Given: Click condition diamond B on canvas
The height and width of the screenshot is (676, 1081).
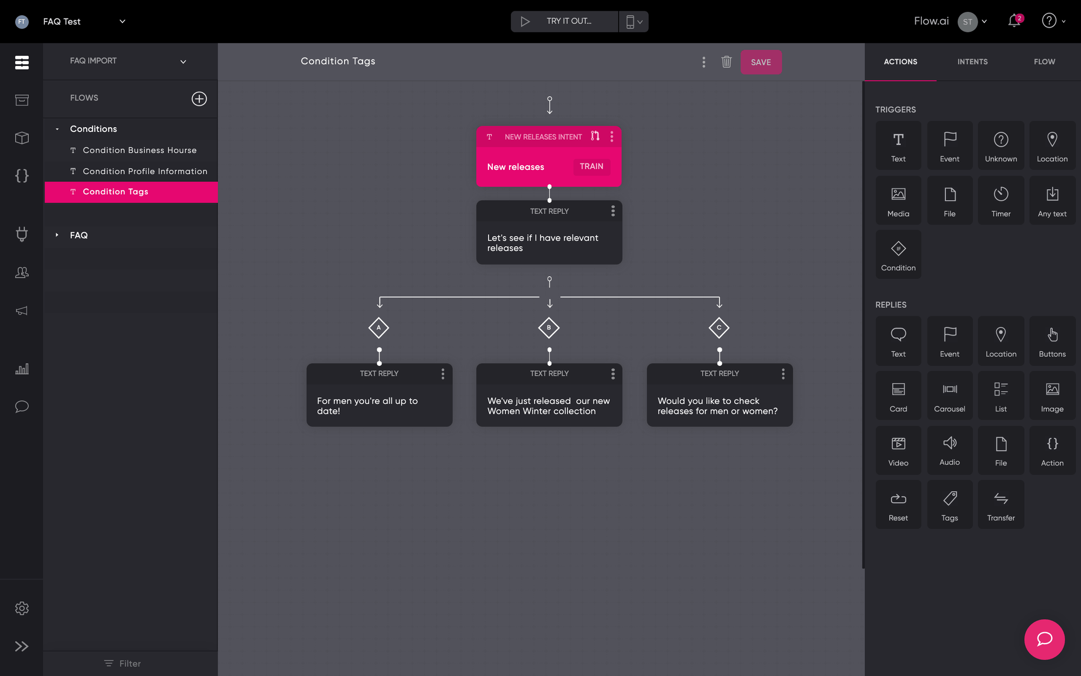Looking at the screenshot, I should coord(549,327).
